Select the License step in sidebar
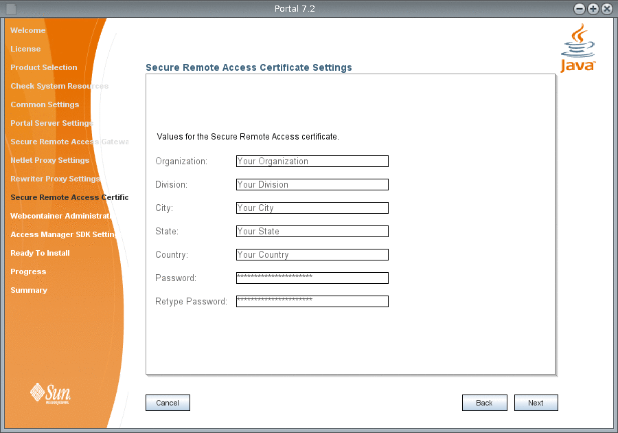This screenshot has height=433, width=618. (25, 49)
